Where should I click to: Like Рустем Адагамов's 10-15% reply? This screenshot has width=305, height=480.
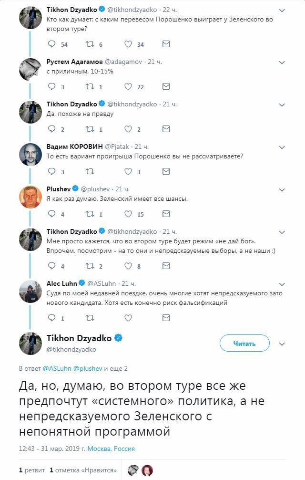[128, 87]
